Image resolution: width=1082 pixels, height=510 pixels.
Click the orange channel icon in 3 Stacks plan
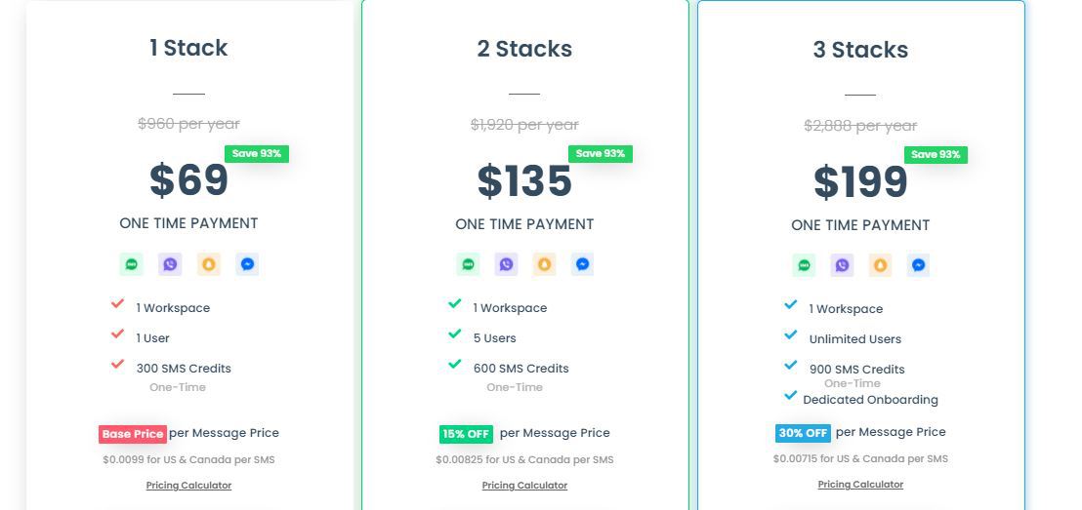tap(881, 265)
